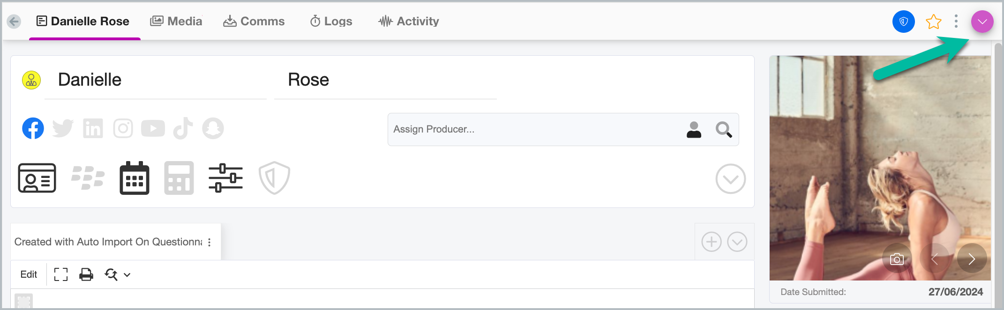Toggle the favorite star
Viewport: 1004px width, 310px height.
point(933,22)
